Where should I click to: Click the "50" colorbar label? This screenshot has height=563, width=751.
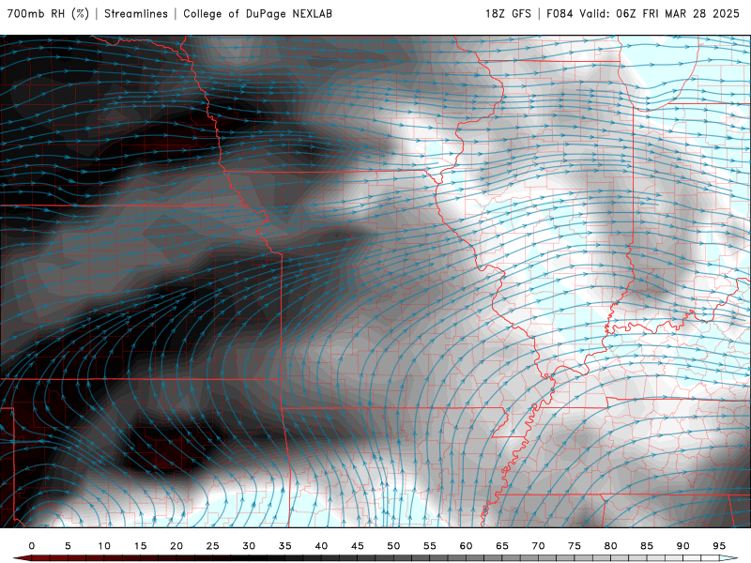393,546
